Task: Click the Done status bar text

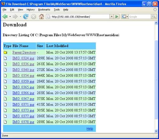Action: [x=5, y=136]
